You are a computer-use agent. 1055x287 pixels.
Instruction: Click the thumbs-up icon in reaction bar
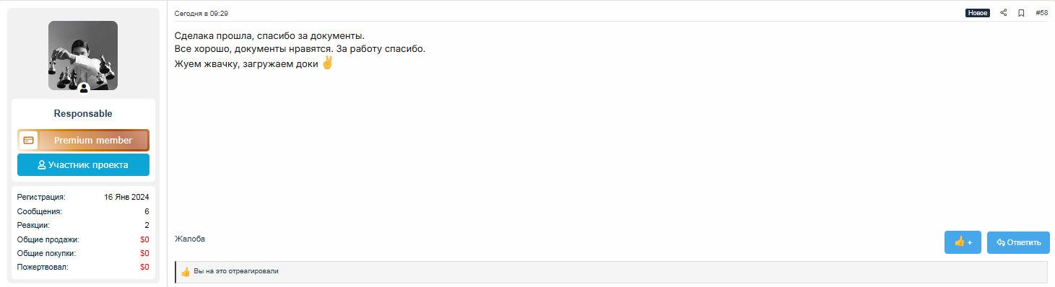click(186, 272)
